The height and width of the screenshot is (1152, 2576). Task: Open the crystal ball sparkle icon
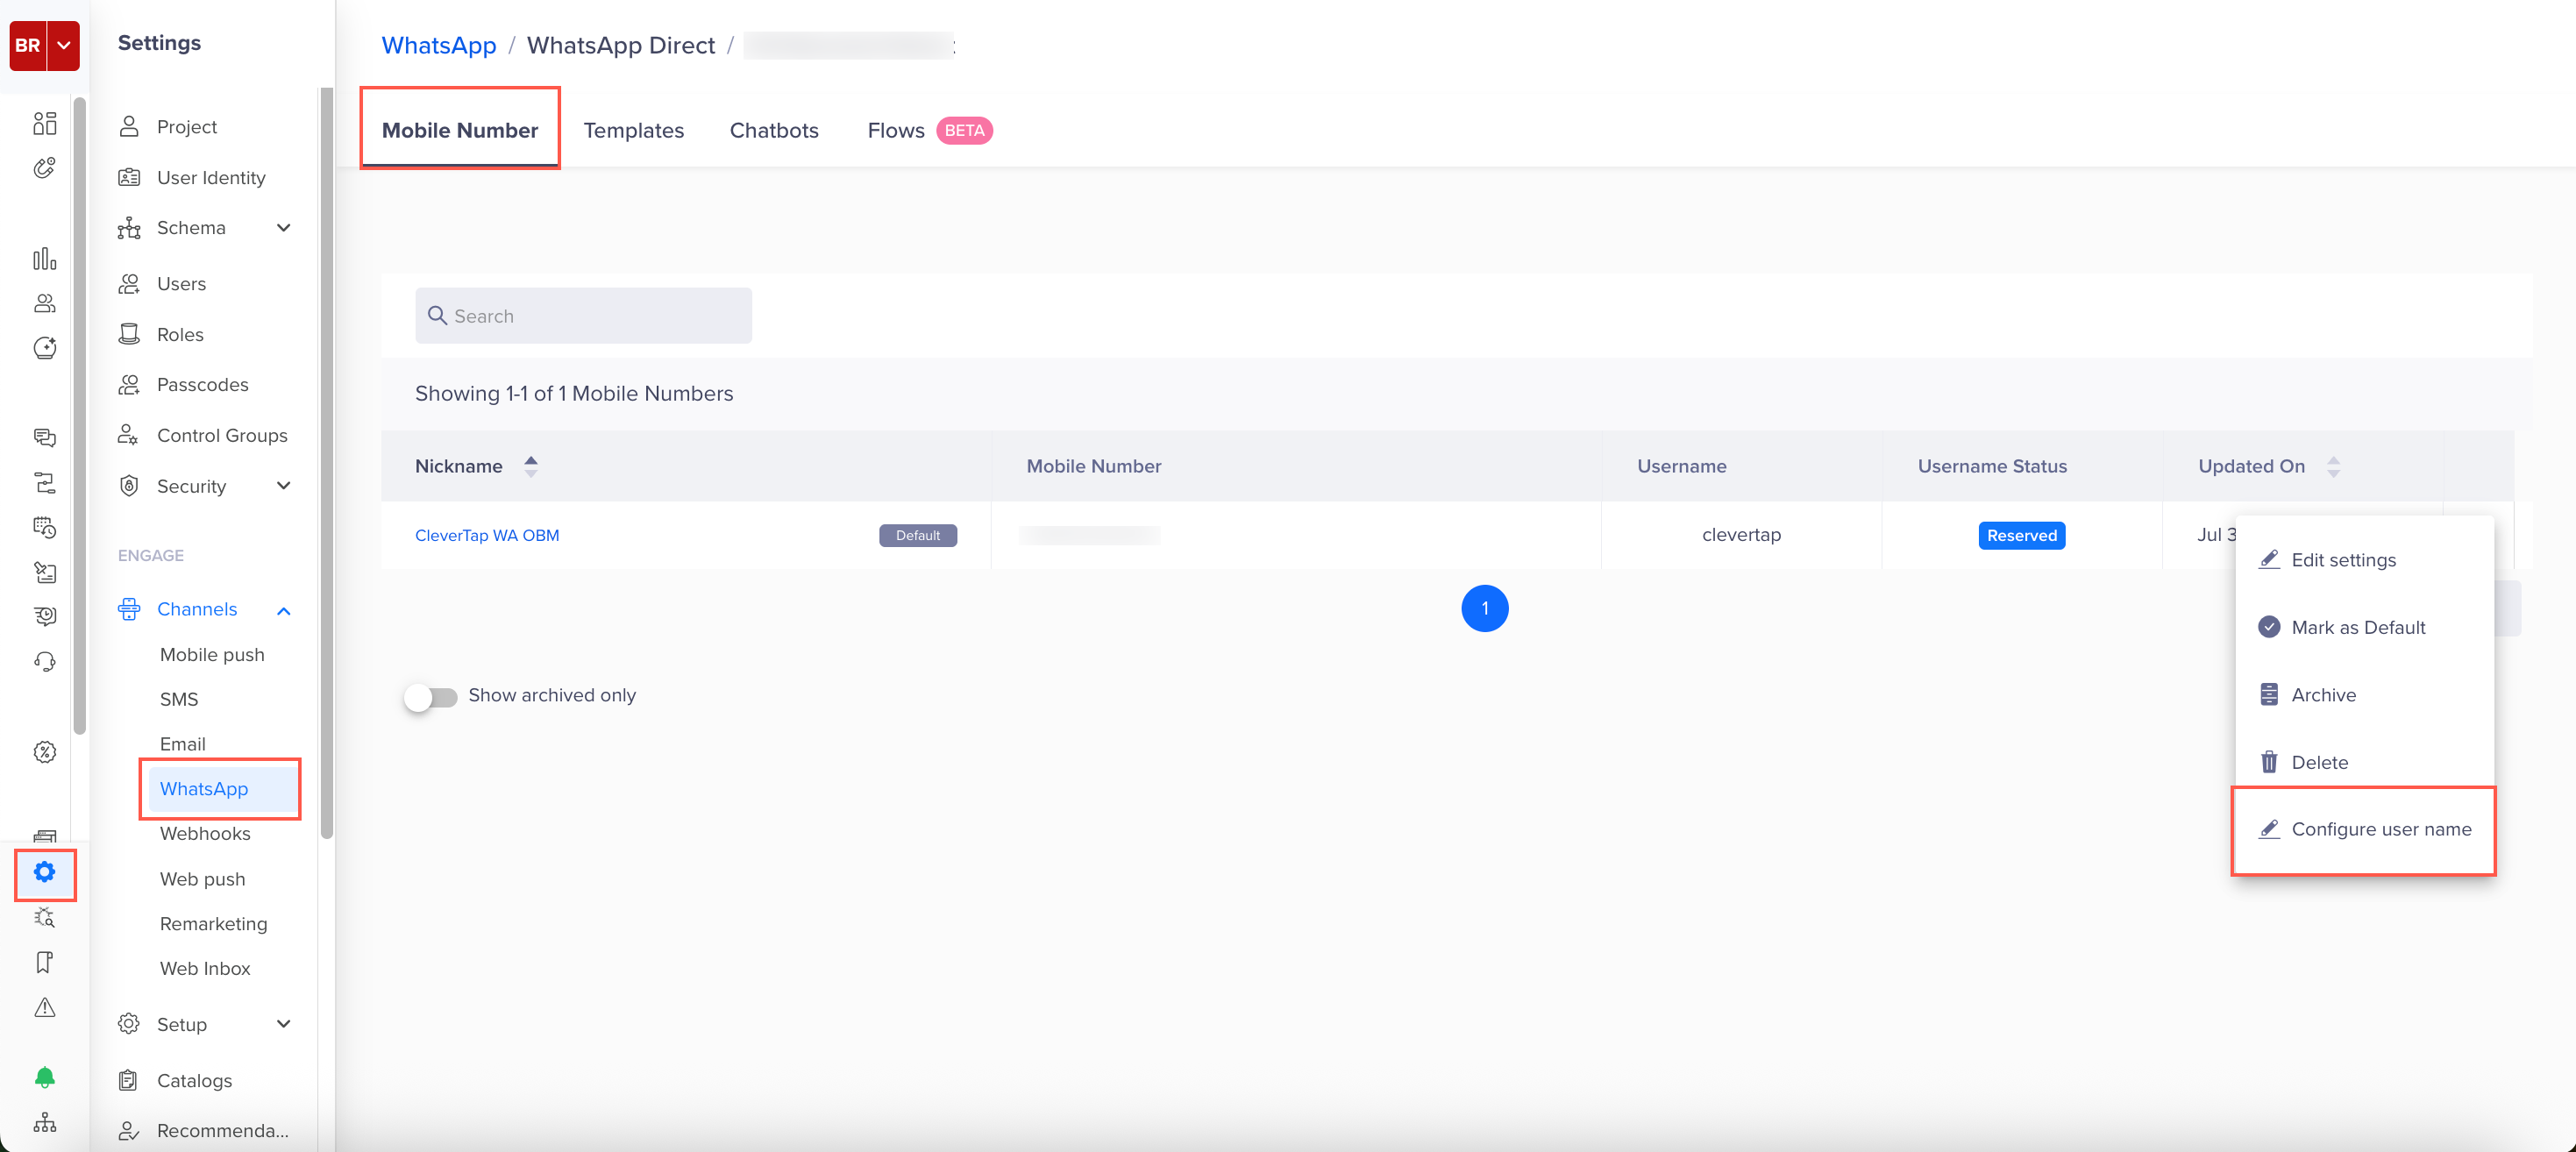click(45, 348)
